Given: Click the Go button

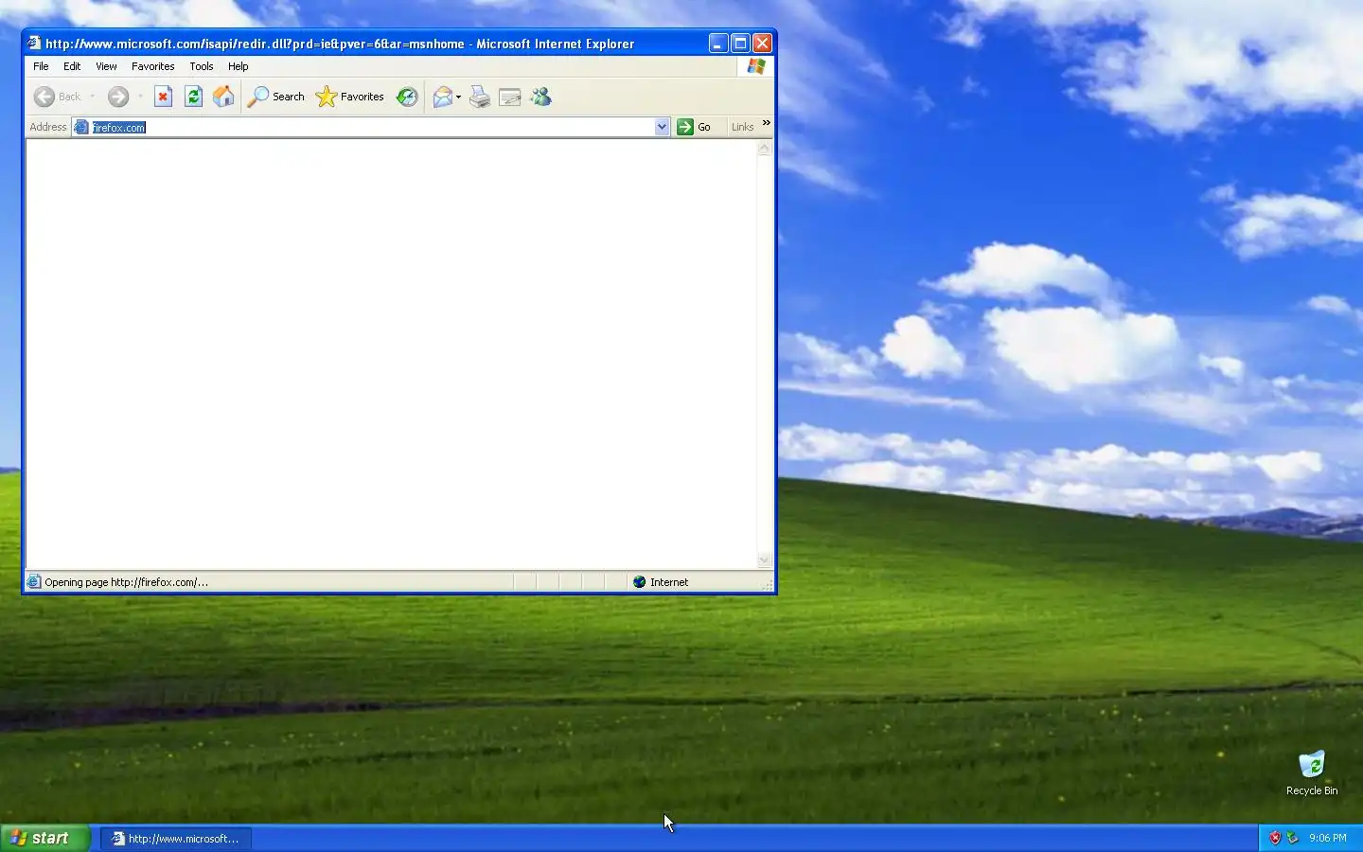Looking at the screenshot, I should pyautogui.click(x=695, y=127).
